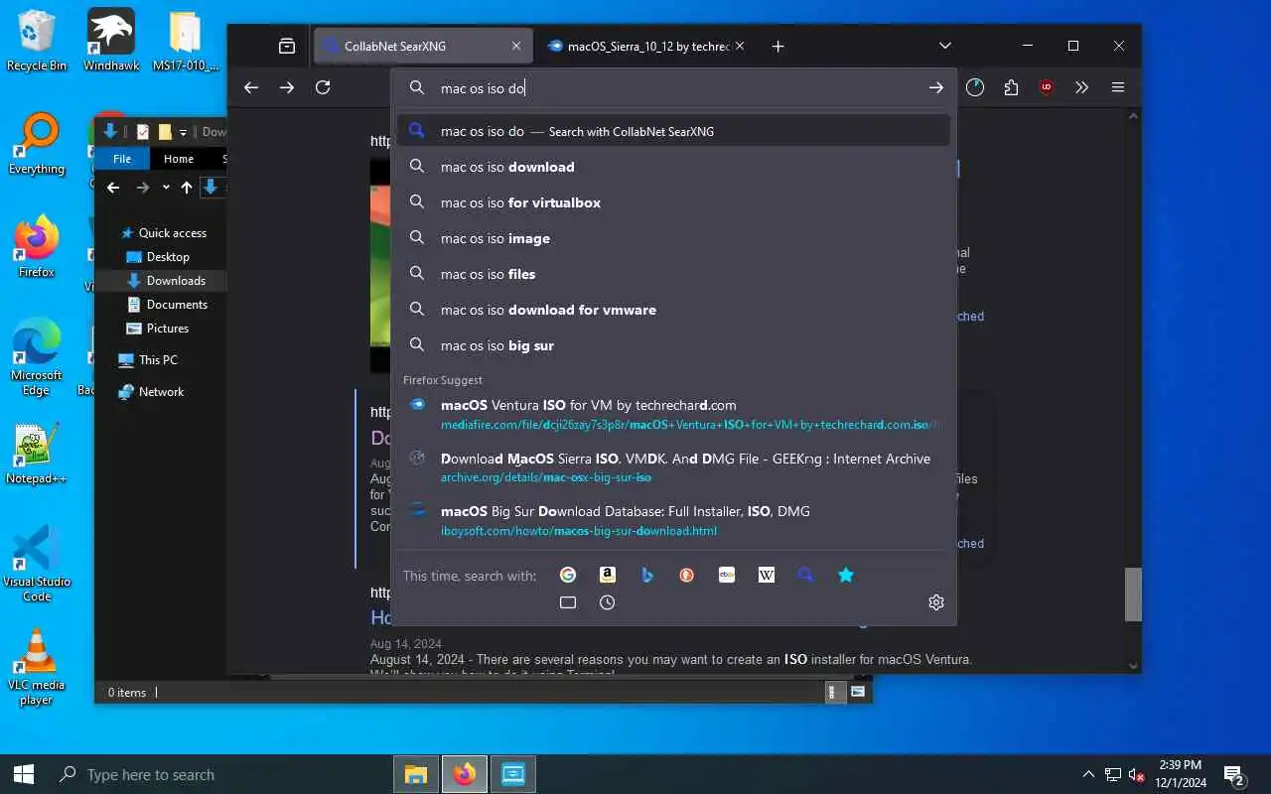Pick 'mac os iso download for vmware'
This screenshot has width=1271, height=794.
(673, 310)
